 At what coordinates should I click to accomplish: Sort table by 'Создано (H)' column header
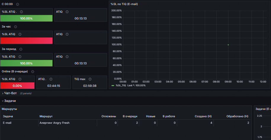point(203,116)
